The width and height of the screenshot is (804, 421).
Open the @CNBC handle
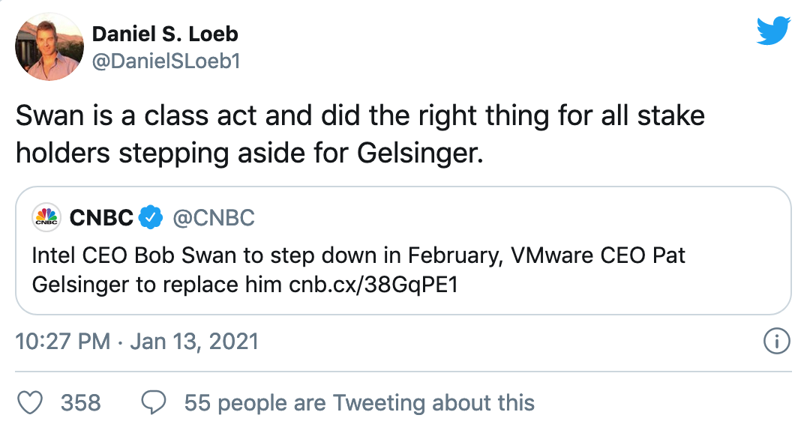coord(214,219)
